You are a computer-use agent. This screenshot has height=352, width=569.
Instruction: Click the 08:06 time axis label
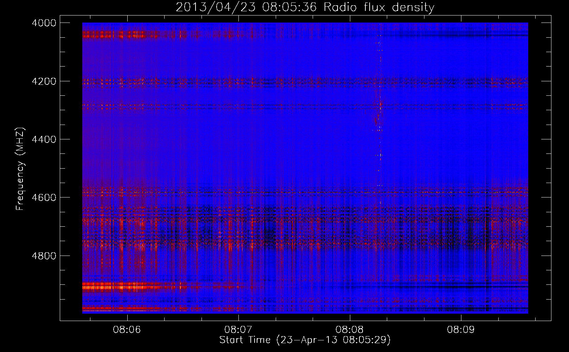127,330
